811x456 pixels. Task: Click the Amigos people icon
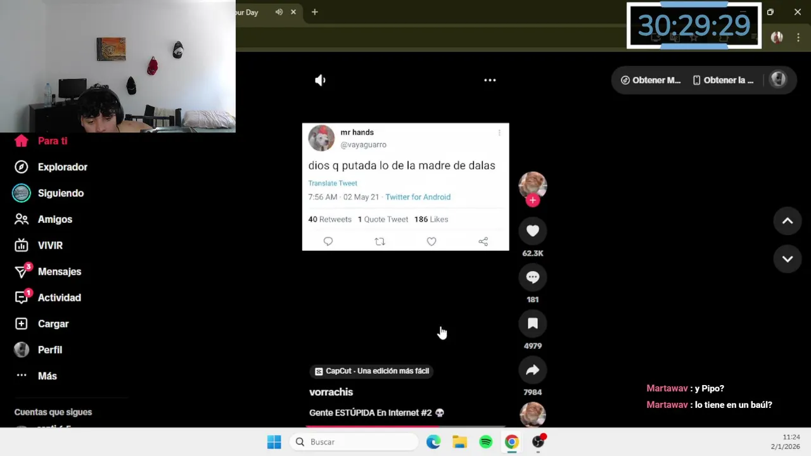pyautogui.click(x=22, y=219)
